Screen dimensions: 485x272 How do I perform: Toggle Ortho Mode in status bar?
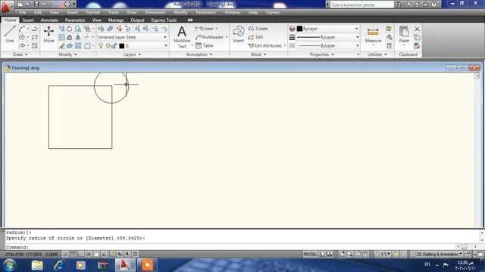[x=80, y=254]
